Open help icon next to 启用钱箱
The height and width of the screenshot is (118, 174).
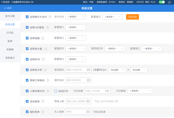(43, 38)
